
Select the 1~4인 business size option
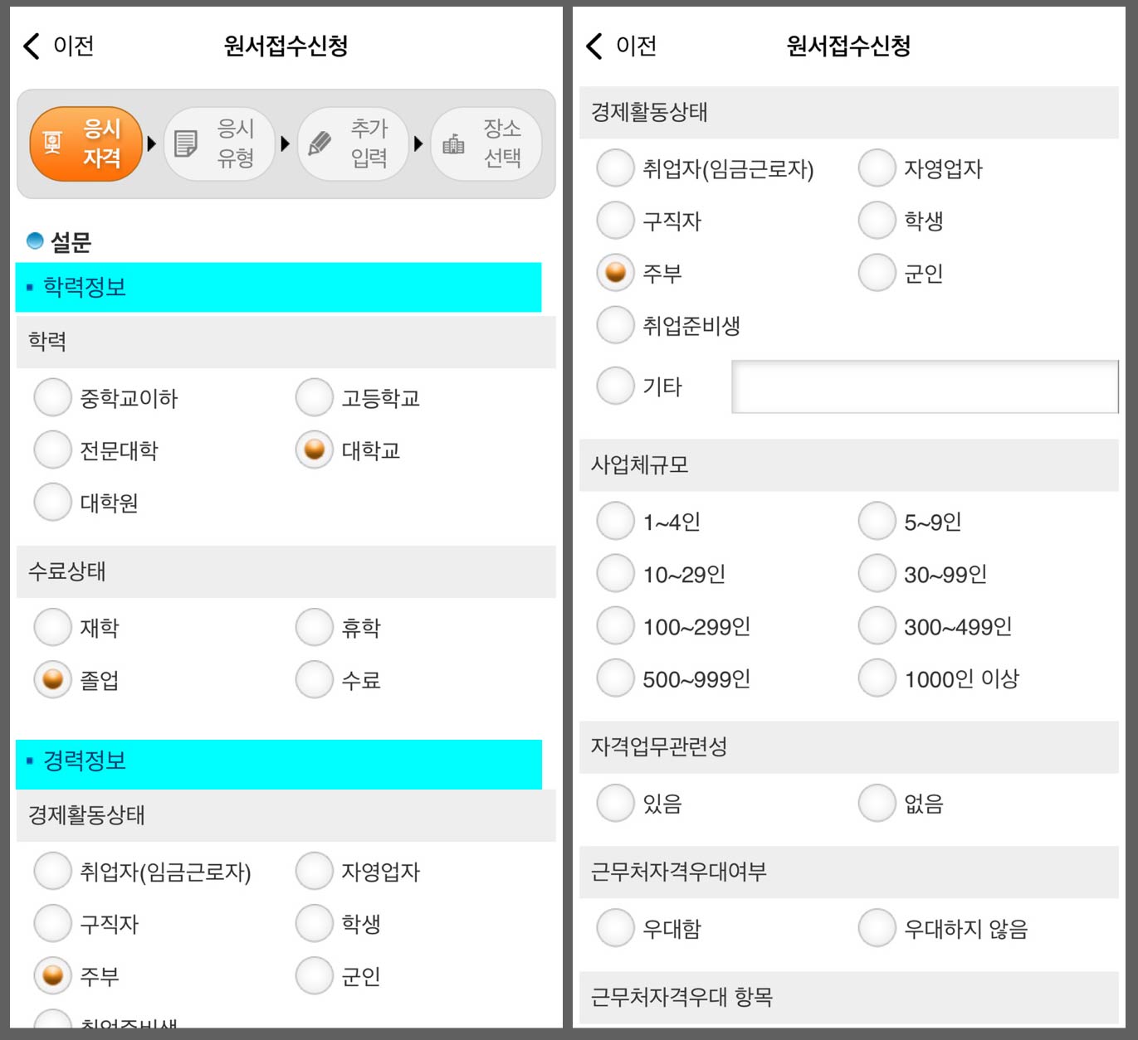[x=614, y=522]
